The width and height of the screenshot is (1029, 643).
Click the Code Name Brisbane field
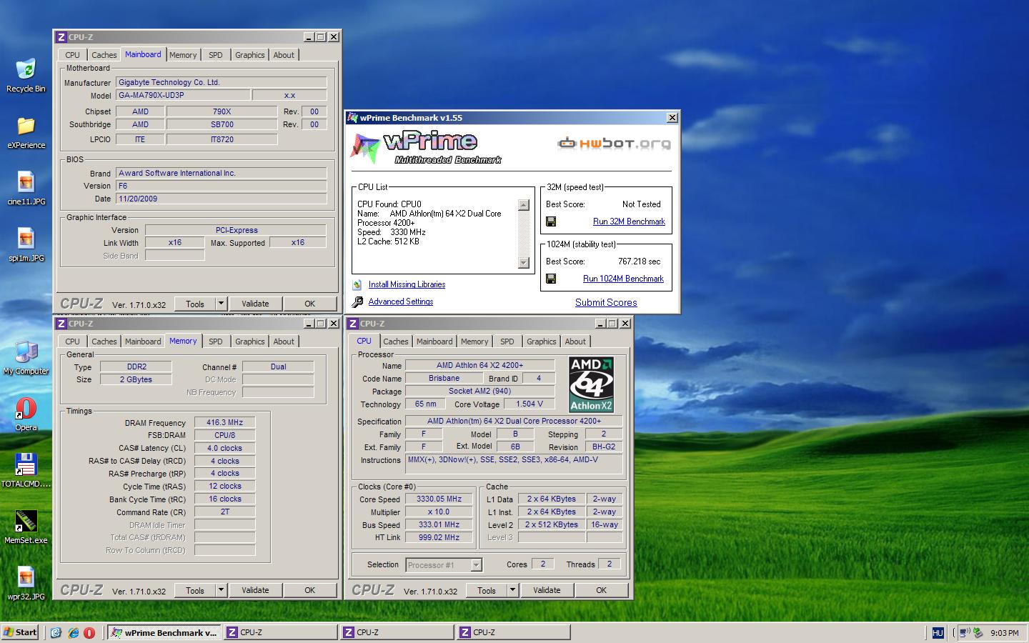point(444,378)
